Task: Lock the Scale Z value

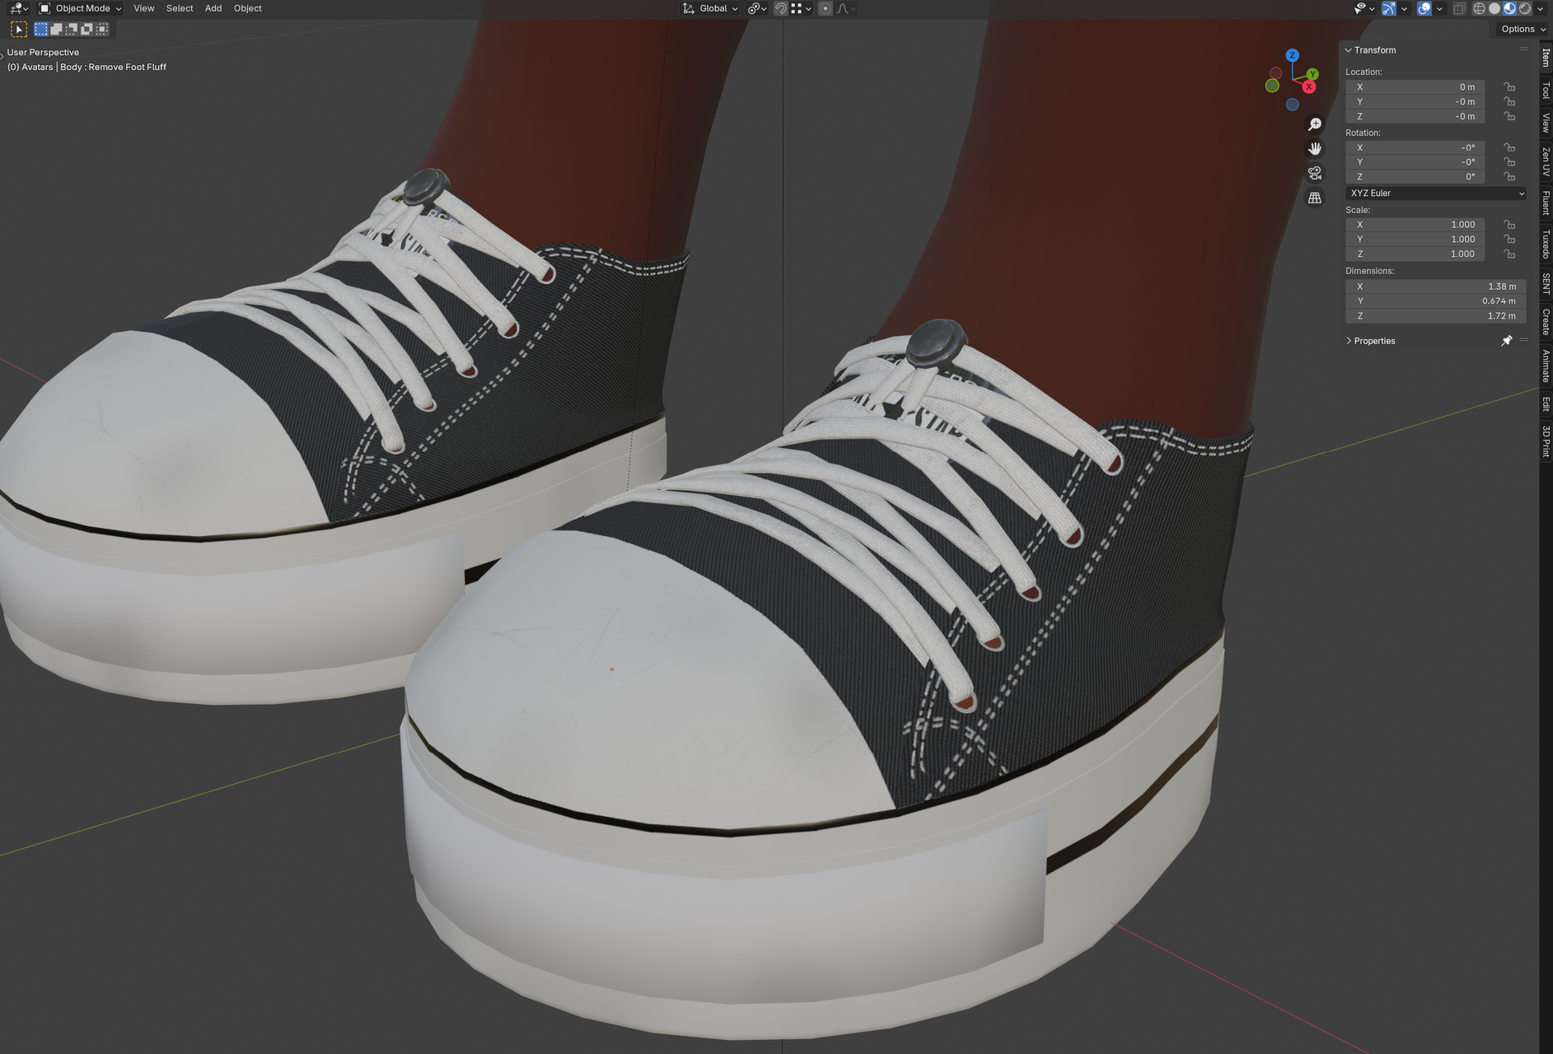Action: click(1509, 254)
